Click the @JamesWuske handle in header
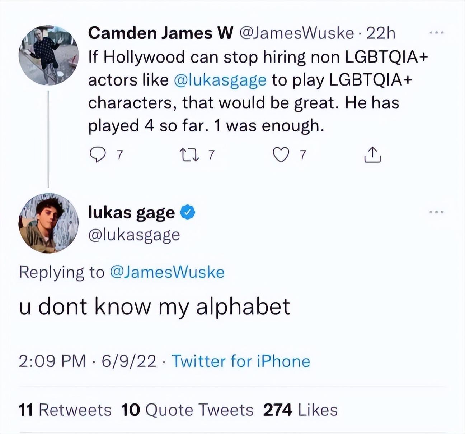 (296, 33)
